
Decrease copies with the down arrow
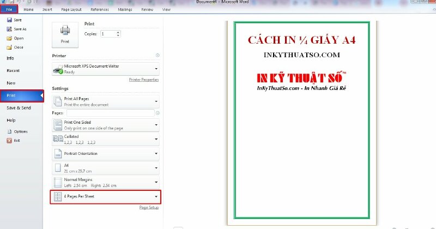point(118,35)
